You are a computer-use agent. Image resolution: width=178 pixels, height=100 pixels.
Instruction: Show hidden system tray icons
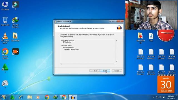click(154, 97)
